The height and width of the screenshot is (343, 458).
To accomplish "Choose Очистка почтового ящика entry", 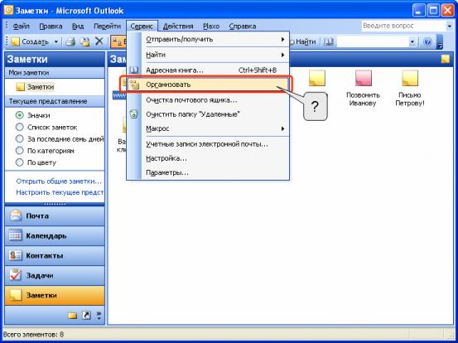I will coord(208,100).
